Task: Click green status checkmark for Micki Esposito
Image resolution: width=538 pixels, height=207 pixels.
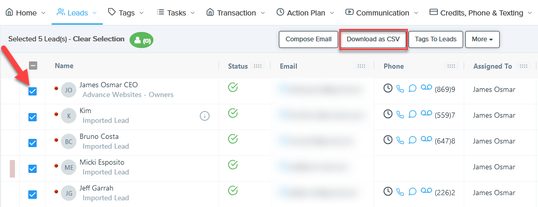Action: point(233,165)
